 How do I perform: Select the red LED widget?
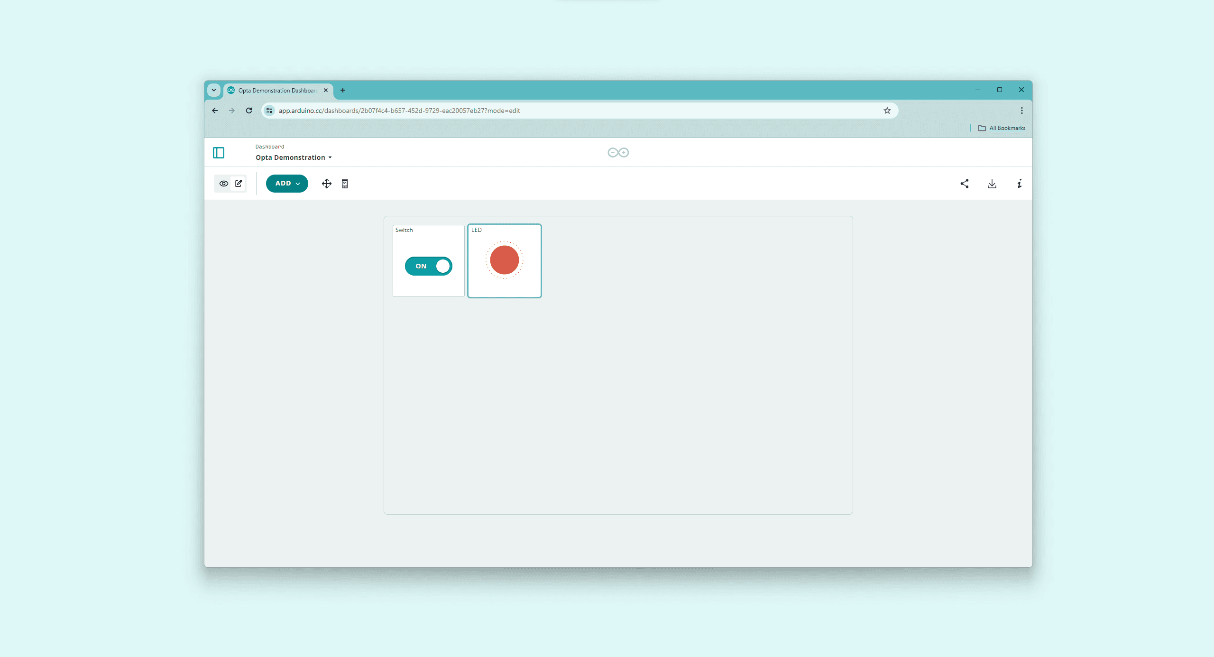pos(505,260)
